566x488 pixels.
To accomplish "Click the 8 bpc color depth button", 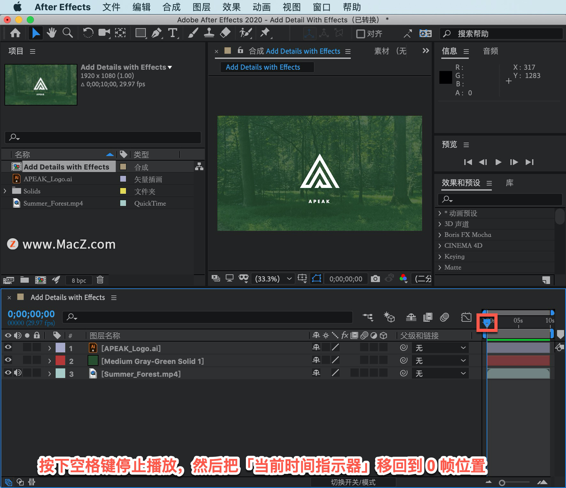I will point(79,280).
